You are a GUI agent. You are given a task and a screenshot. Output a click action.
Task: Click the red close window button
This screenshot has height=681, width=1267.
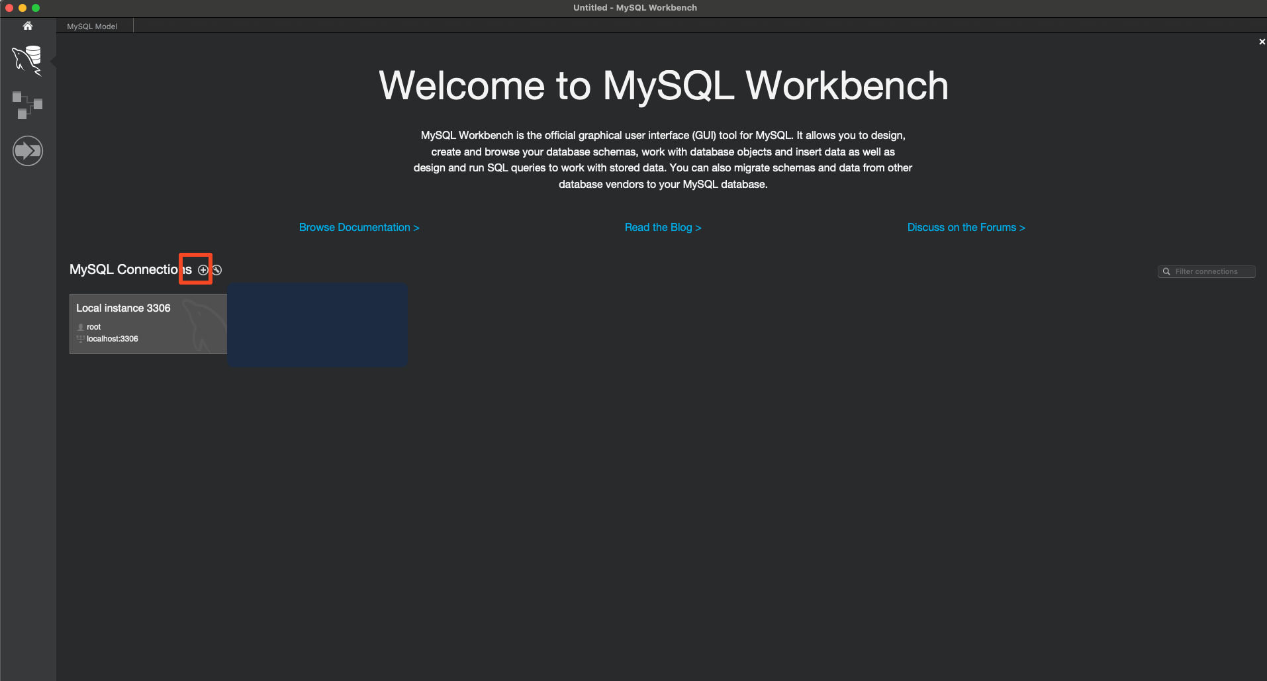[9, 8]
